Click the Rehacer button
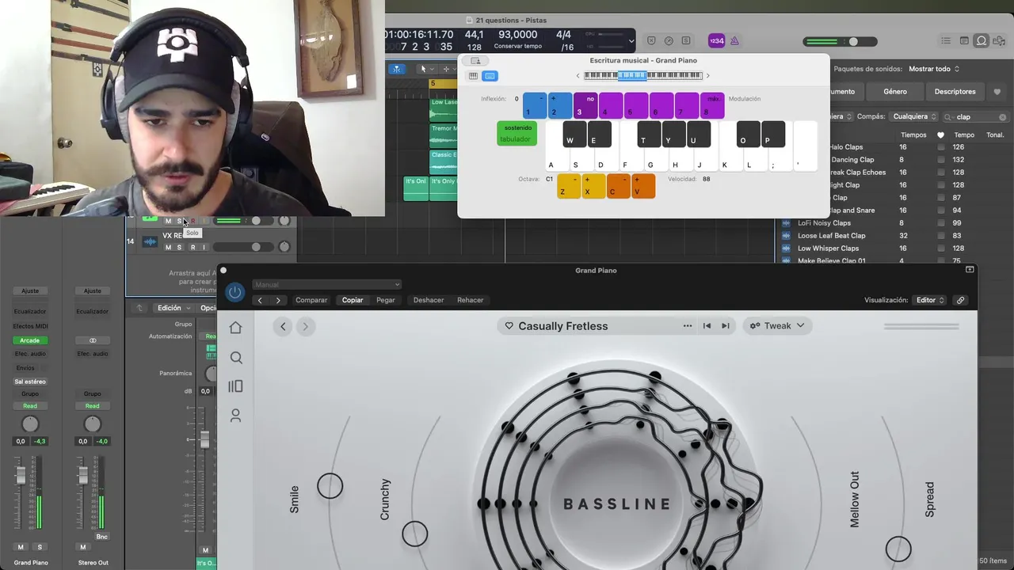 point(471,300)
